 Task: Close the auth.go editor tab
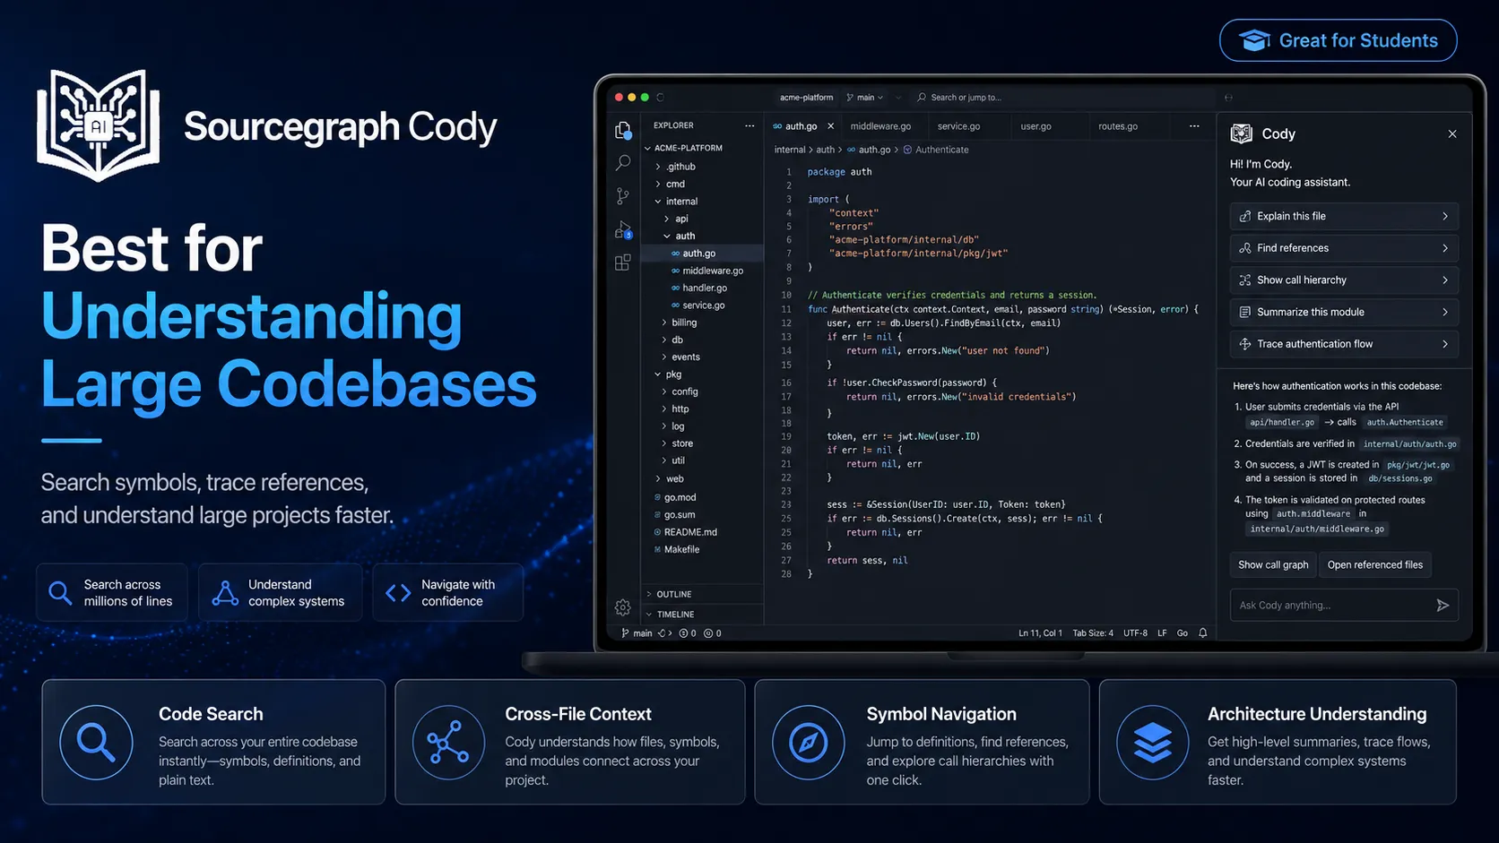tap(831, 126)
